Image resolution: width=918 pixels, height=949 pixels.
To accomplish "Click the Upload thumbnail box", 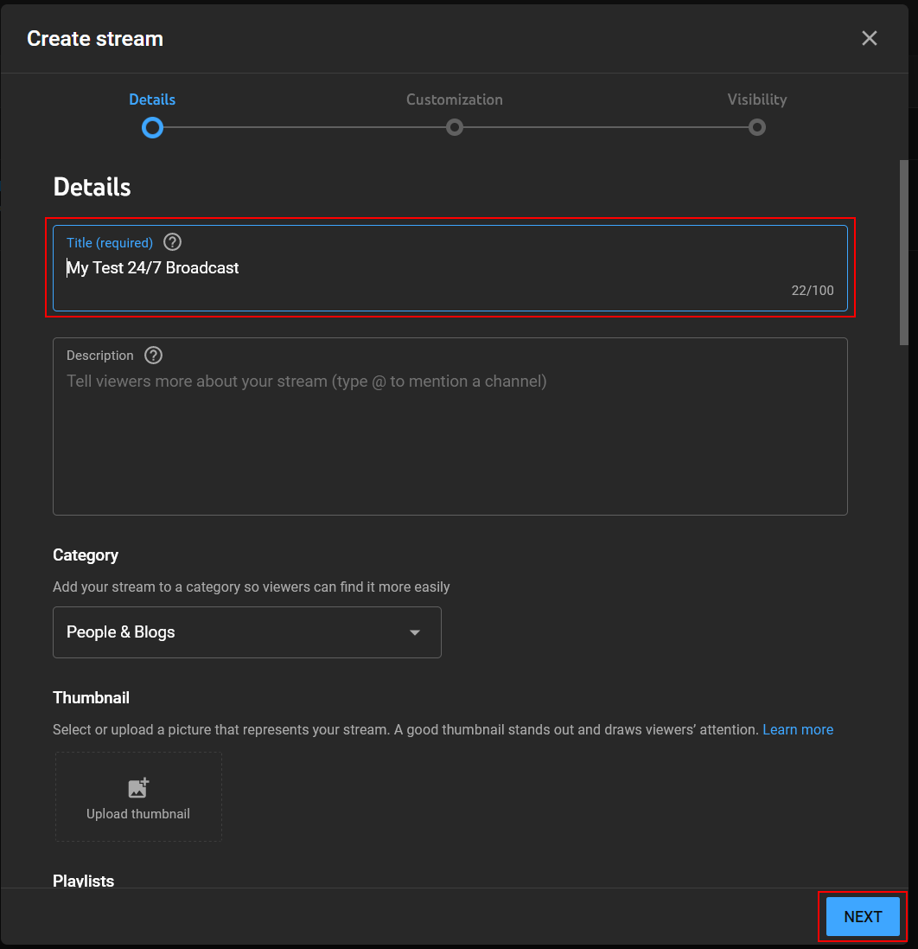I will point(138,797).
